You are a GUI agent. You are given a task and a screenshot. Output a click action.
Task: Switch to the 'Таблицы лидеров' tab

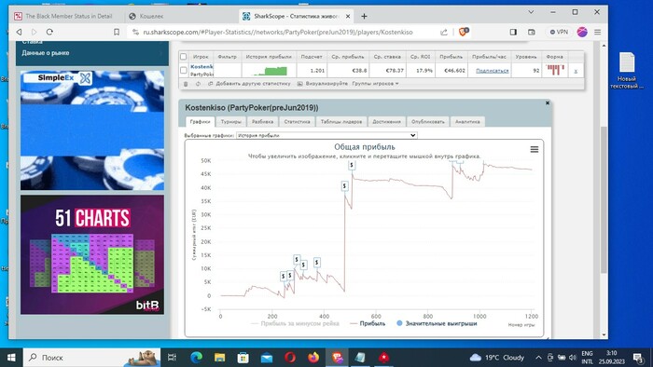pos(341,122)
